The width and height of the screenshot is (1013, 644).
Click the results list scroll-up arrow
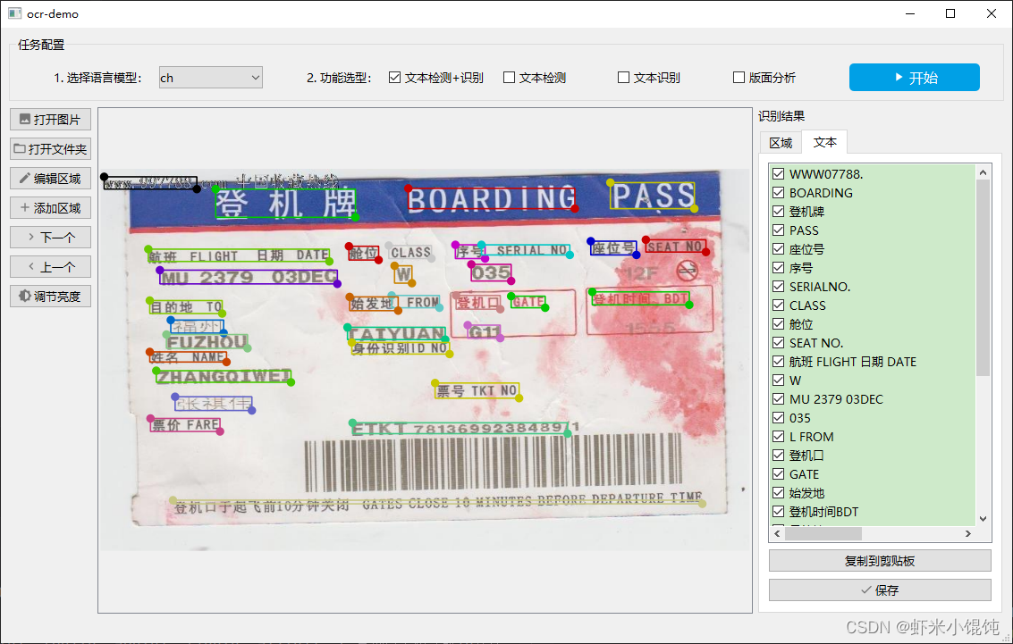click(983, 172)
